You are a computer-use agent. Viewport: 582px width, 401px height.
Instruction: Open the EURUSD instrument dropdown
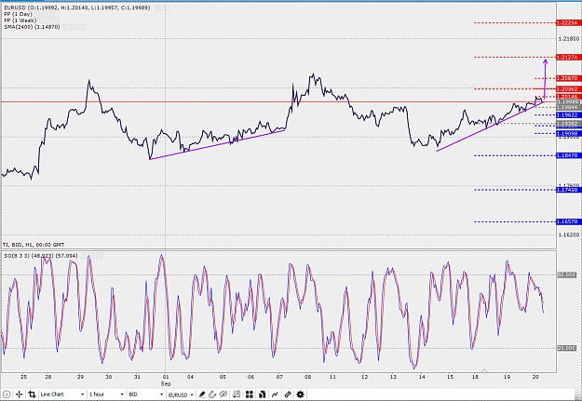181,394
